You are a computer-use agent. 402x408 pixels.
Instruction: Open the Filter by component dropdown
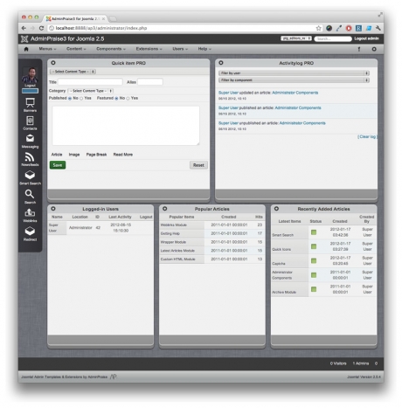(294, 80)
